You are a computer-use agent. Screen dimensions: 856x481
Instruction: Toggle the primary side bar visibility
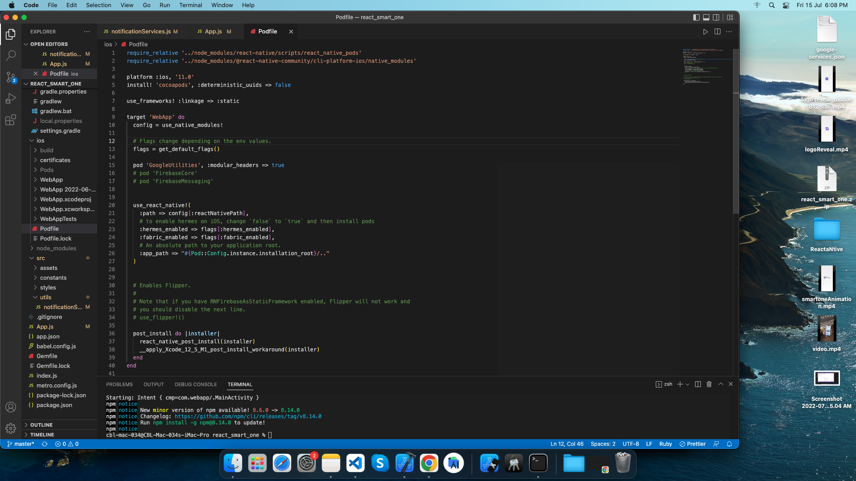tap(695, 17)
